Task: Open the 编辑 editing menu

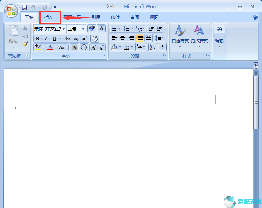Action: coord(219,36)
